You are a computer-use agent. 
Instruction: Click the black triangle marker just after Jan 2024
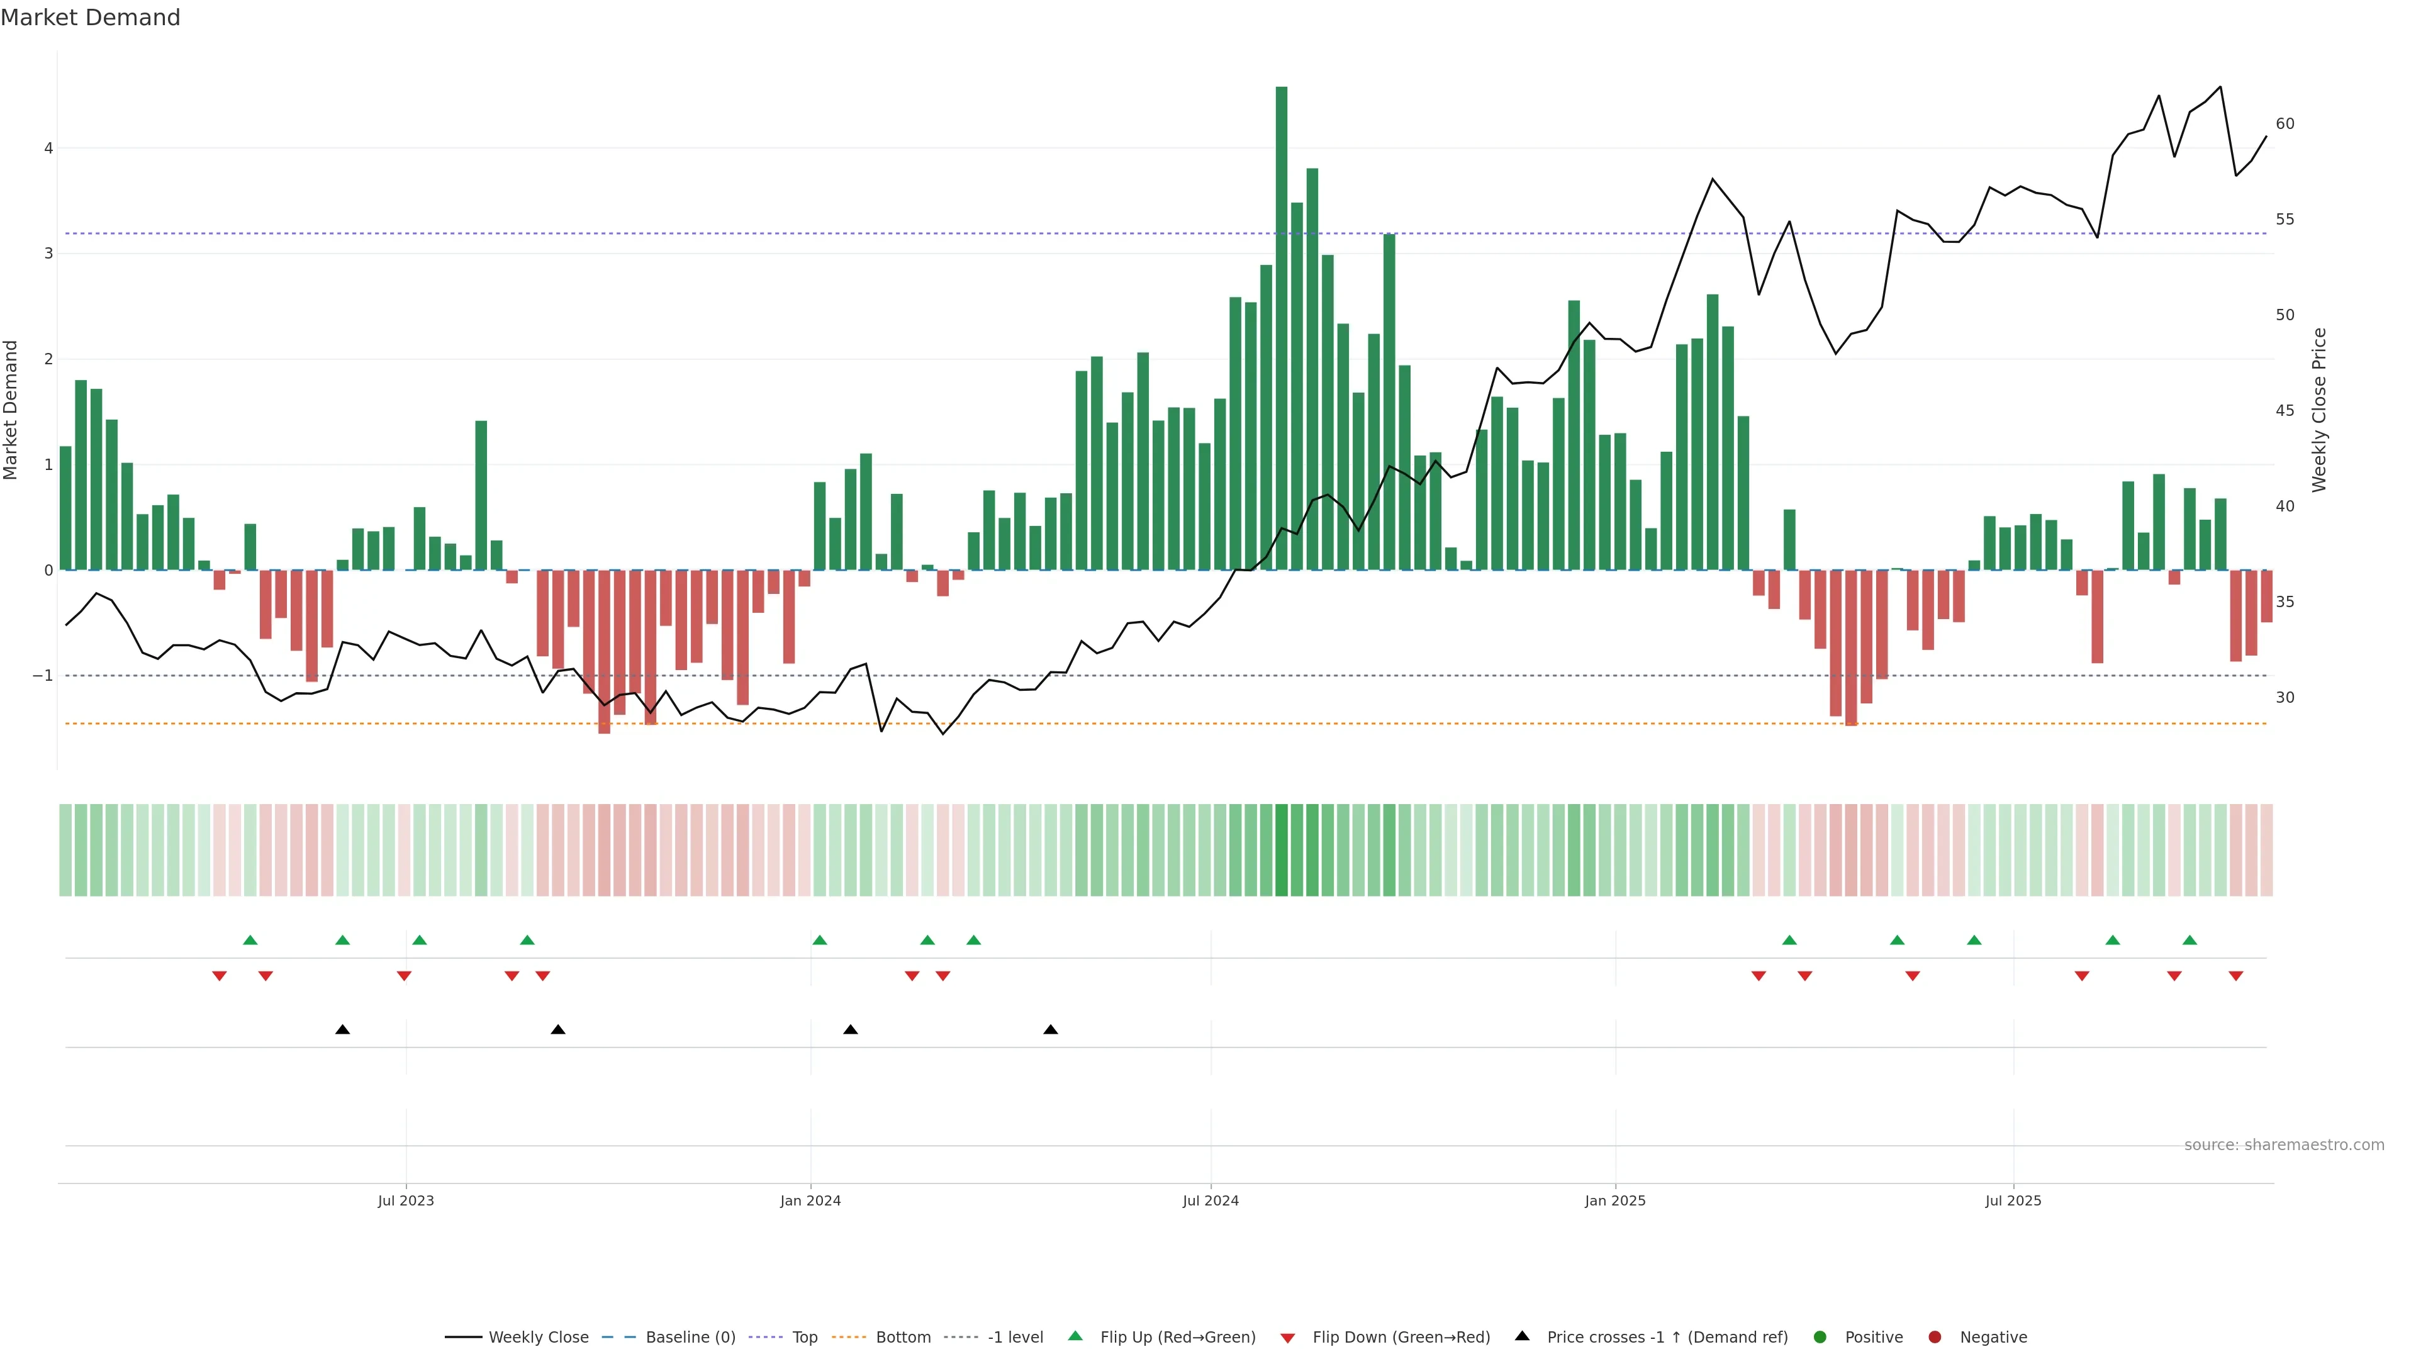coord(851,1030)
